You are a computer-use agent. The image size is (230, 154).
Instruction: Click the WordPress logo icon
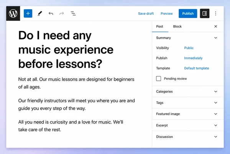(x=13, y=13)
